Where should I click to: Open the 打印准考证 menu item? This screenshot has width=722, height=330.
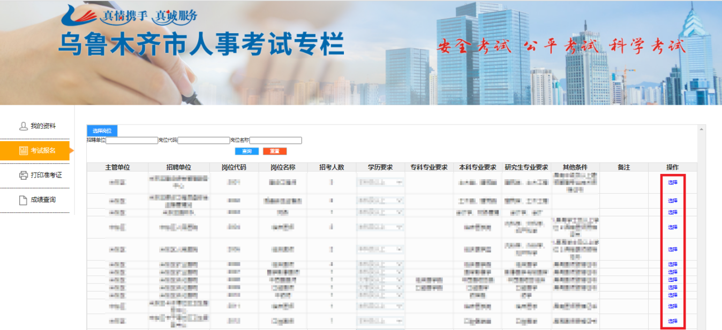coord(46,175)
